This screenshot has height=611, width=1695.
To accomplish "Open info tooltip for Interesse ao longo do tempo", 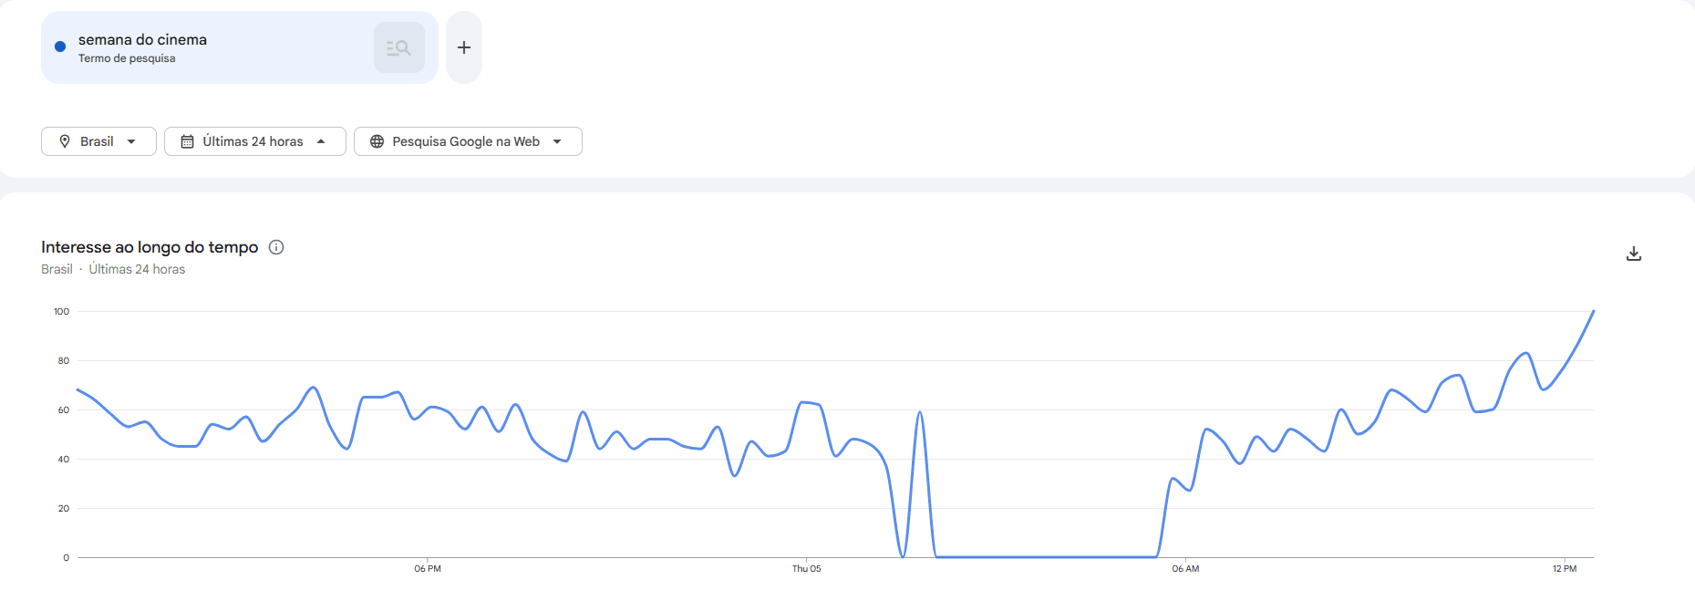I will point(276,247).
